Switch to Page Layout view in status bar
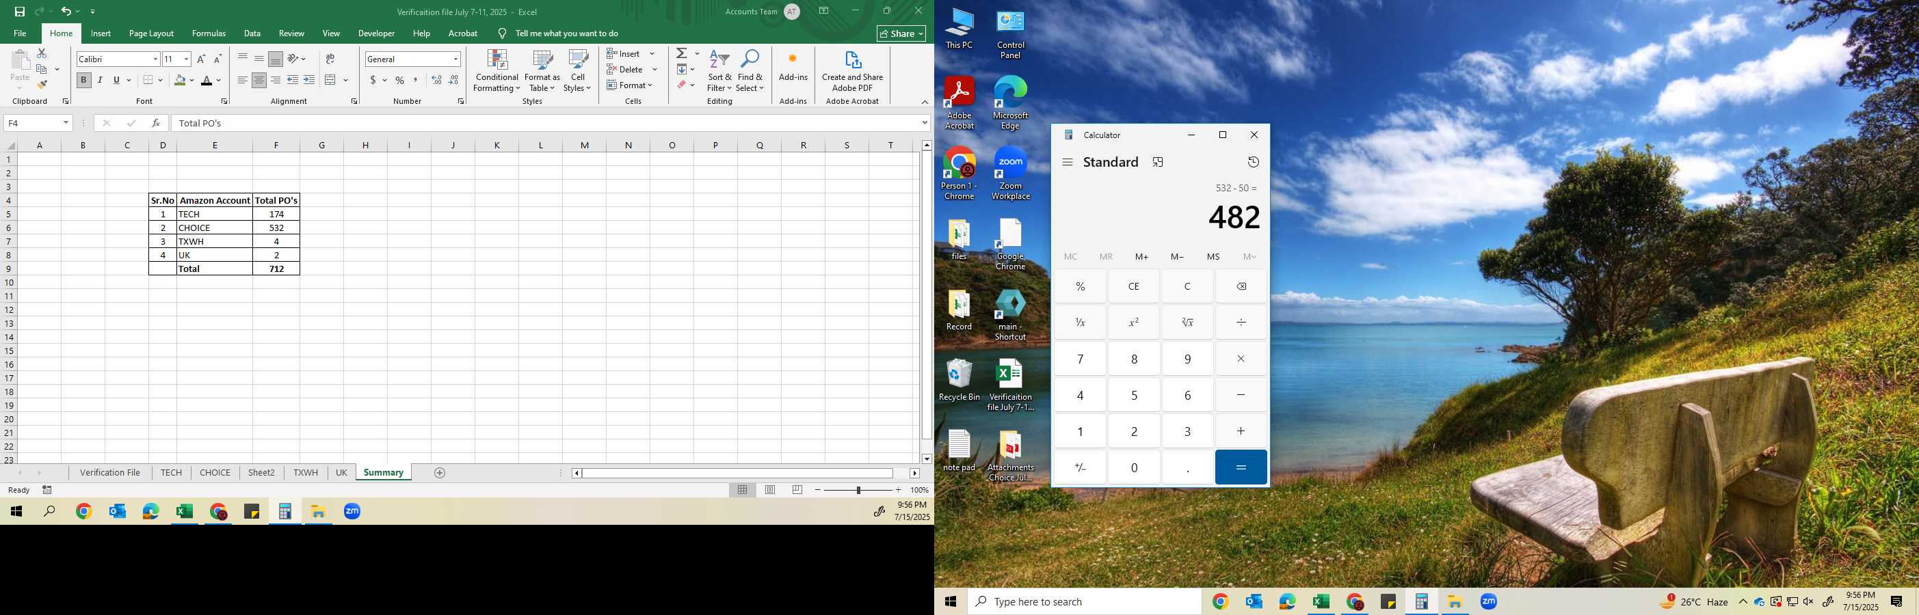This screenshot has width=1919, height=615. [770, 490]
